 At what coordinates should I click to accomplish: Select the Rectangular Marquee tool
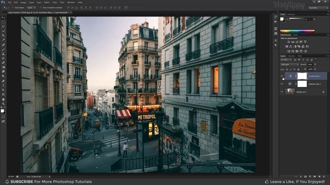3,22
